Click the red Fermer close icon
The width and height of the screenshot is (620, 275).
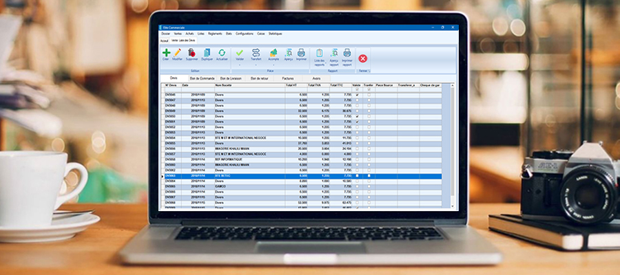coord(363,58)
